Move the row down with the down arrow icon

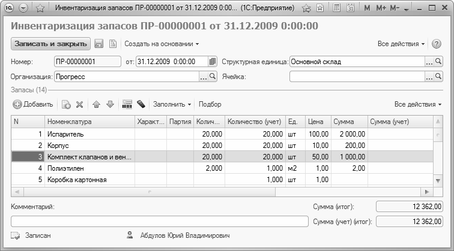[109, 104]
